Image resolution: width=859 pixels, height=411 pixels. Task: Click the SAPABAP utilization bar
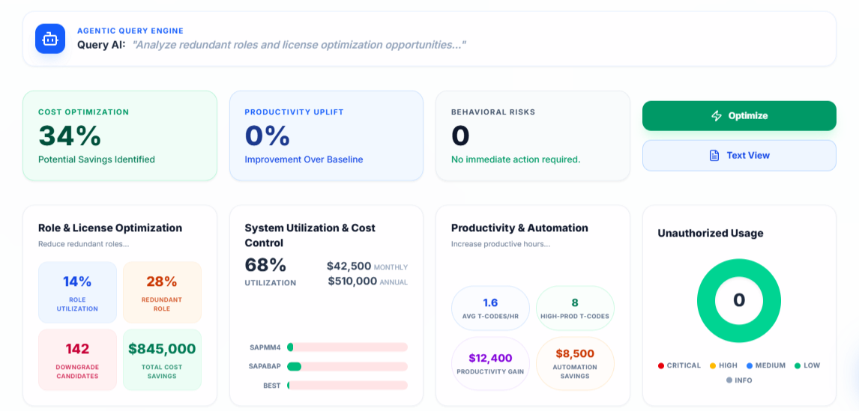click(x=347, y=367)
